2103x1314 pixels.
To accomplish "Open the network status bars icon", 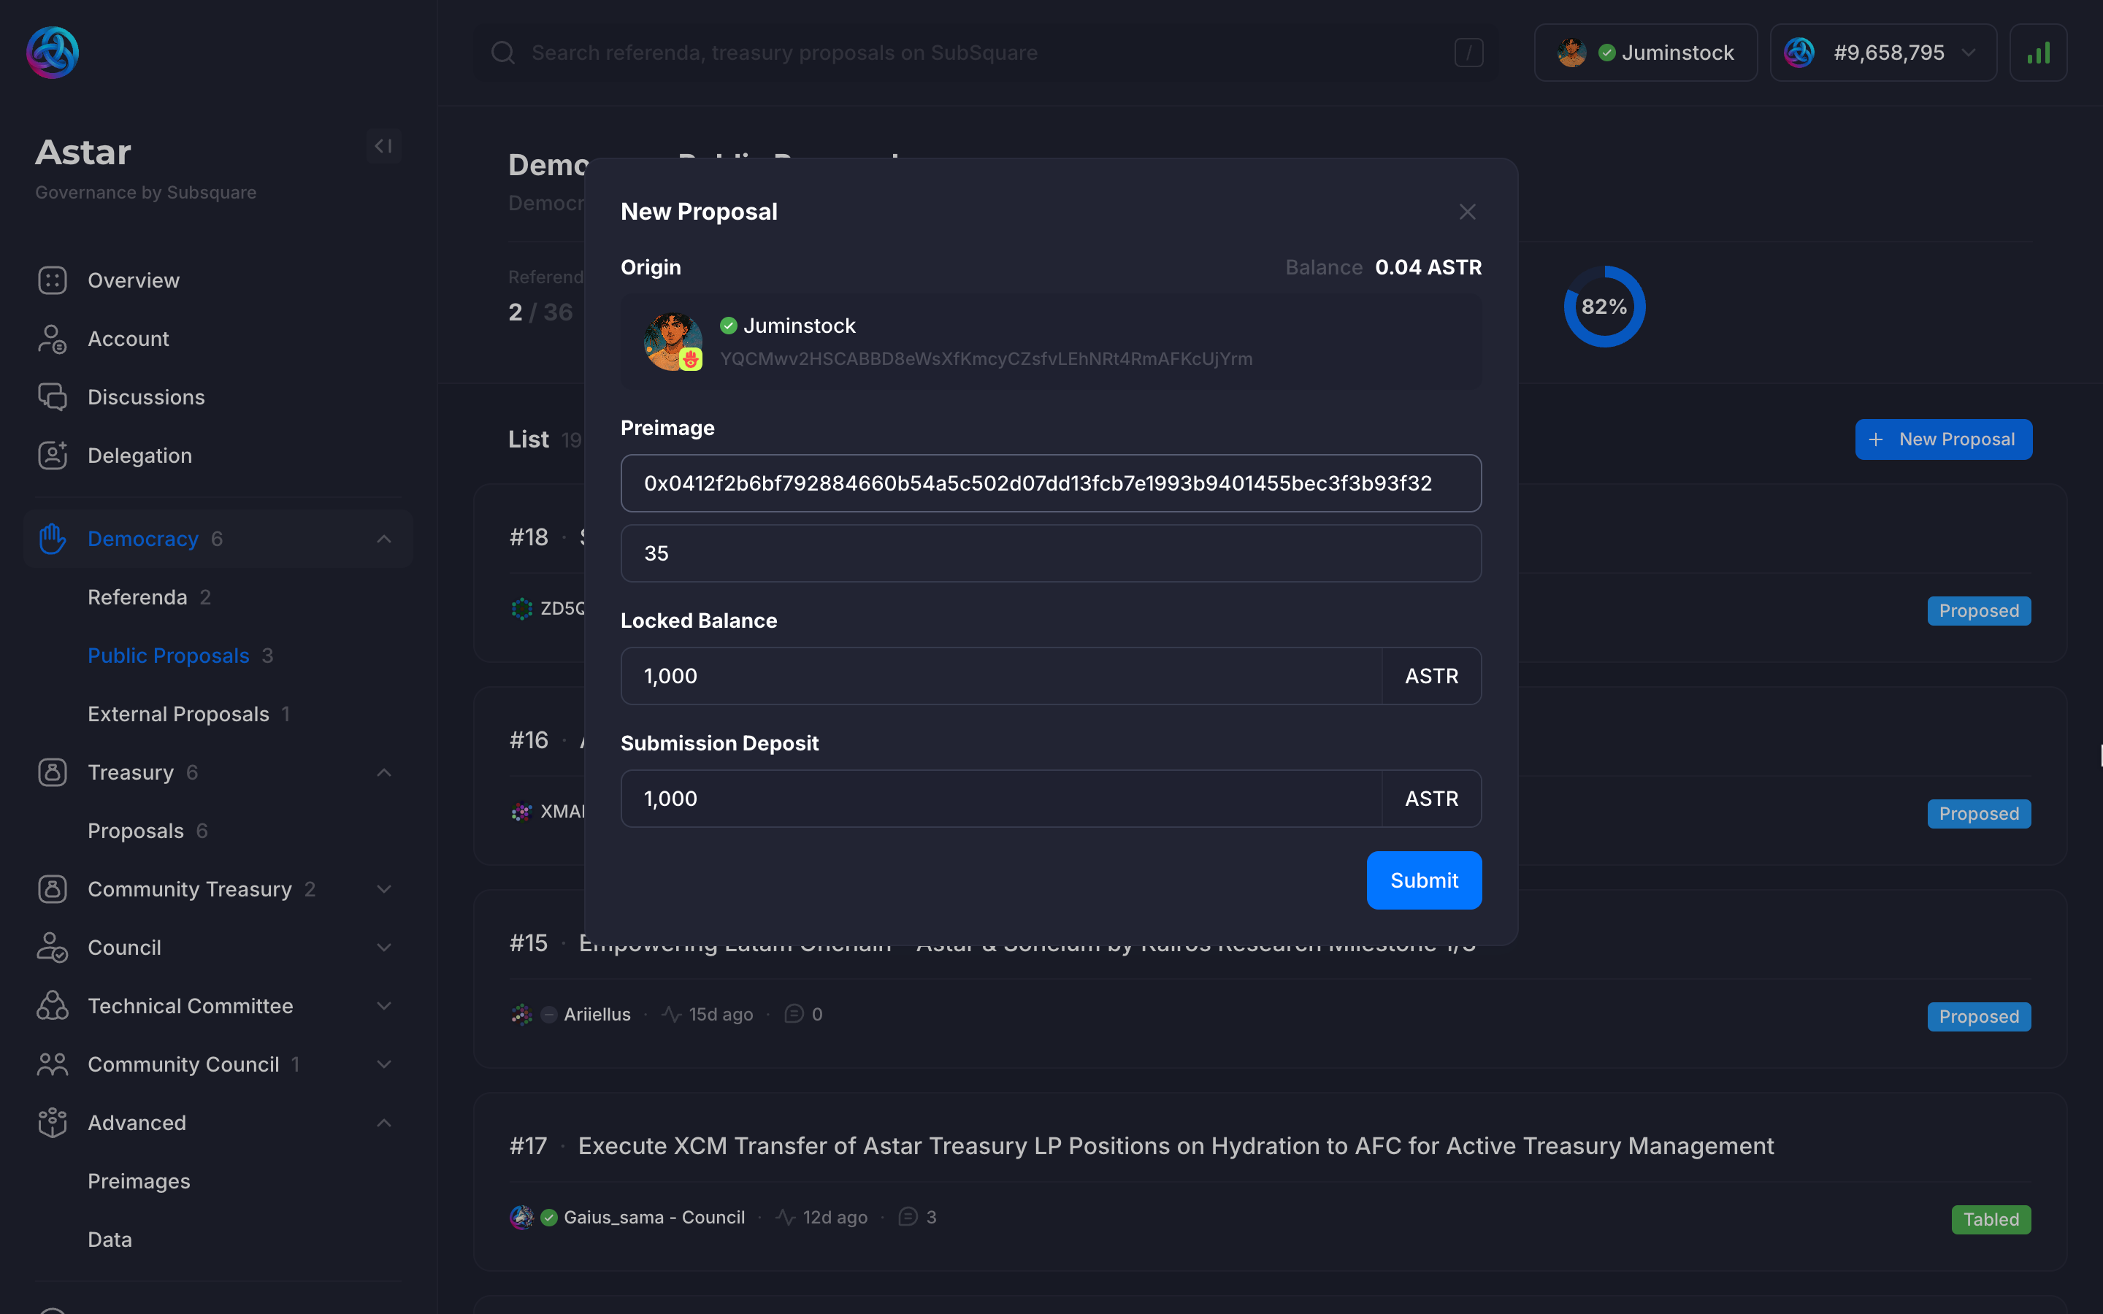I will tap(2037, 53).
